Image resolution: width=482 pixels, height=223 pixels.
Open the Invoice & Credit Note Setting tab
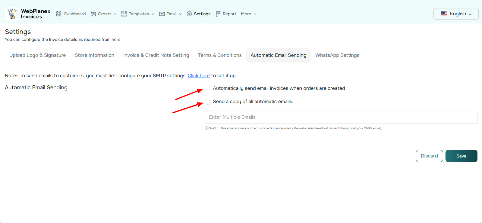[x=156, y=55]
